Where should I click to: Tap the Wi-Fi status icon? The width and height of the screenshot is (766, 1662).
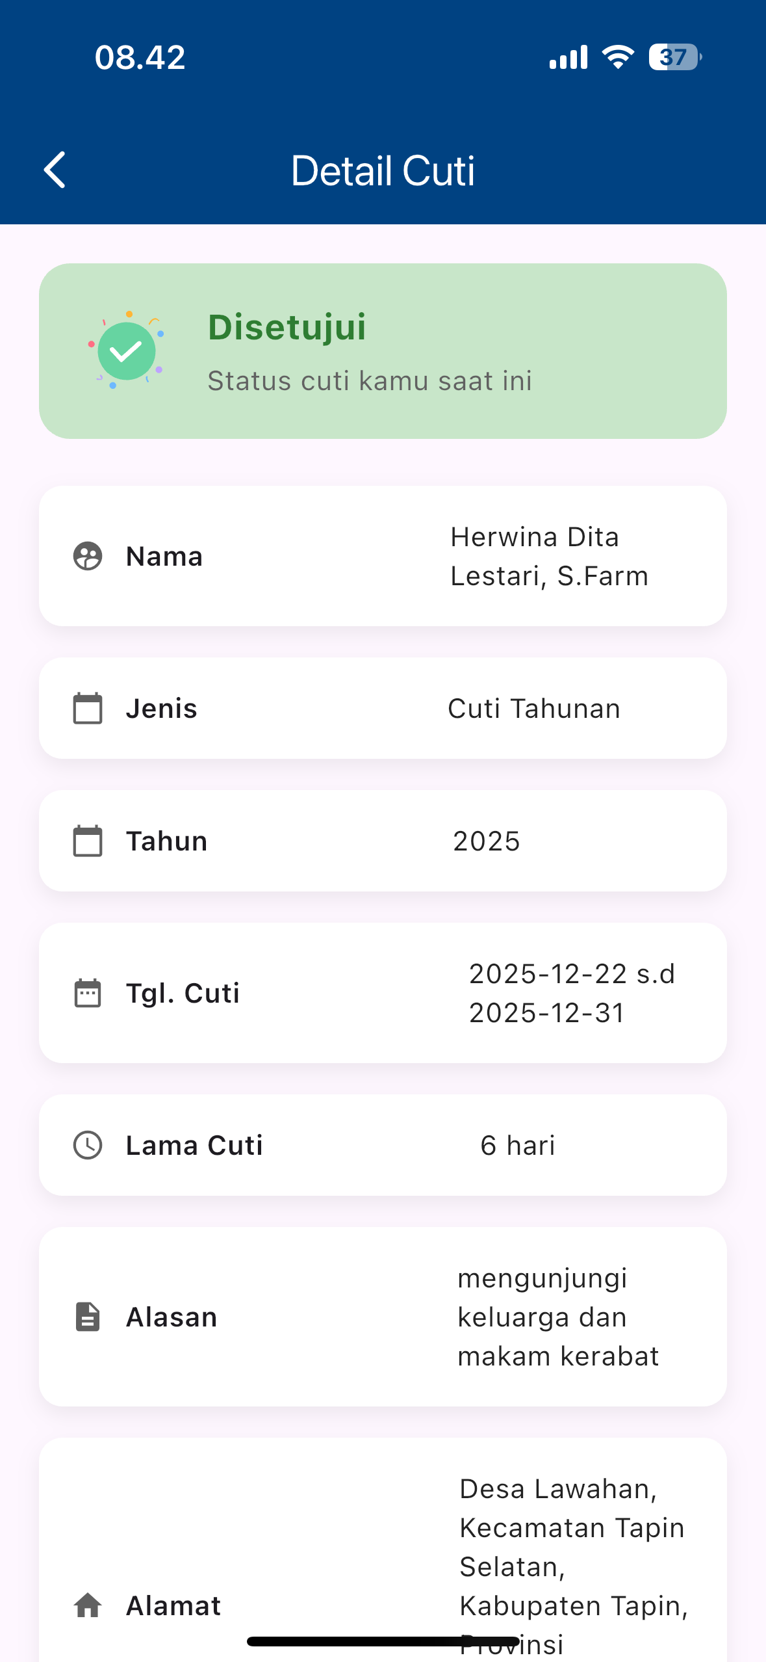tap(618, 57)
